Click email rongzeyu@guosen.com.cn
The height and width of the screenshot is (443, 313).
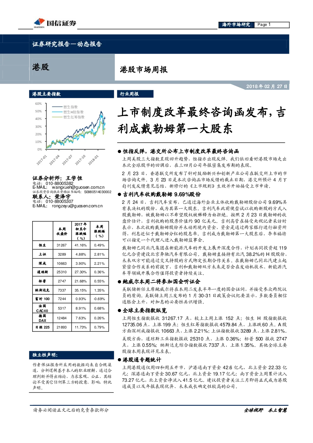point(77,206)
